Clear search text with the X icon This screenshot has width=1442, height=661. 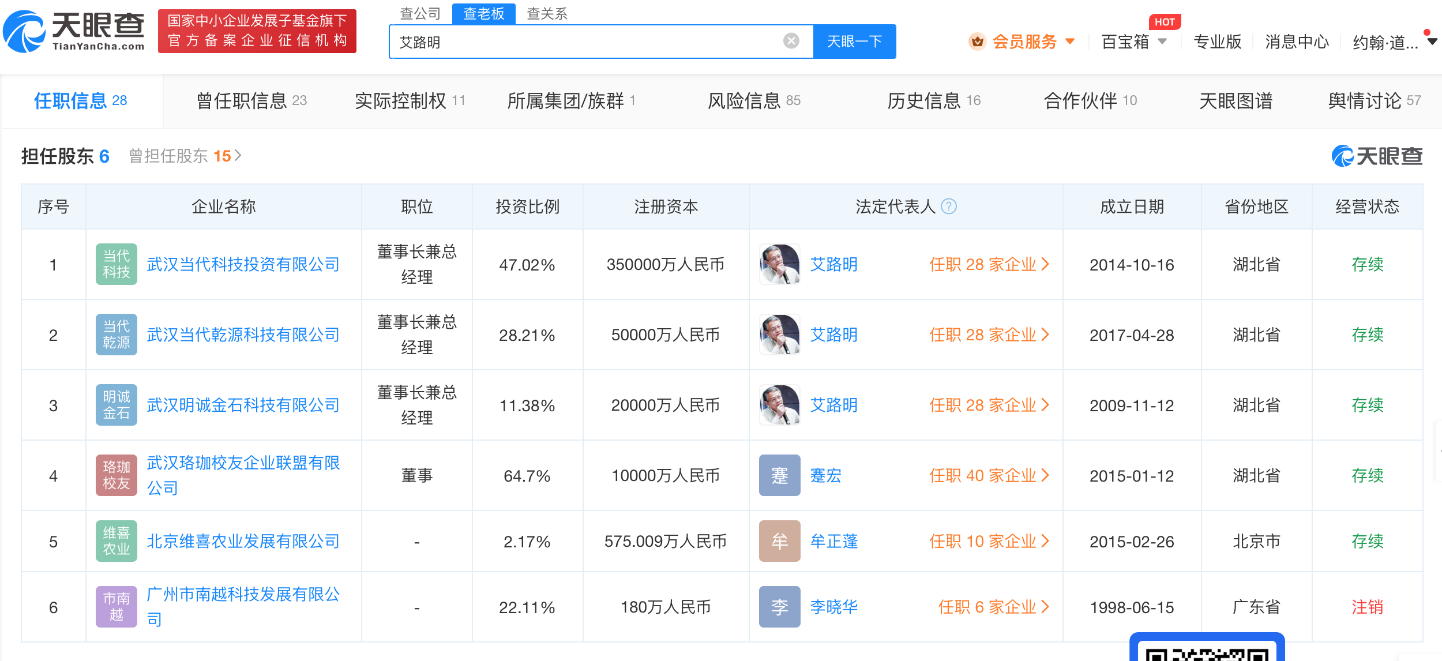(x=791, y=41)
